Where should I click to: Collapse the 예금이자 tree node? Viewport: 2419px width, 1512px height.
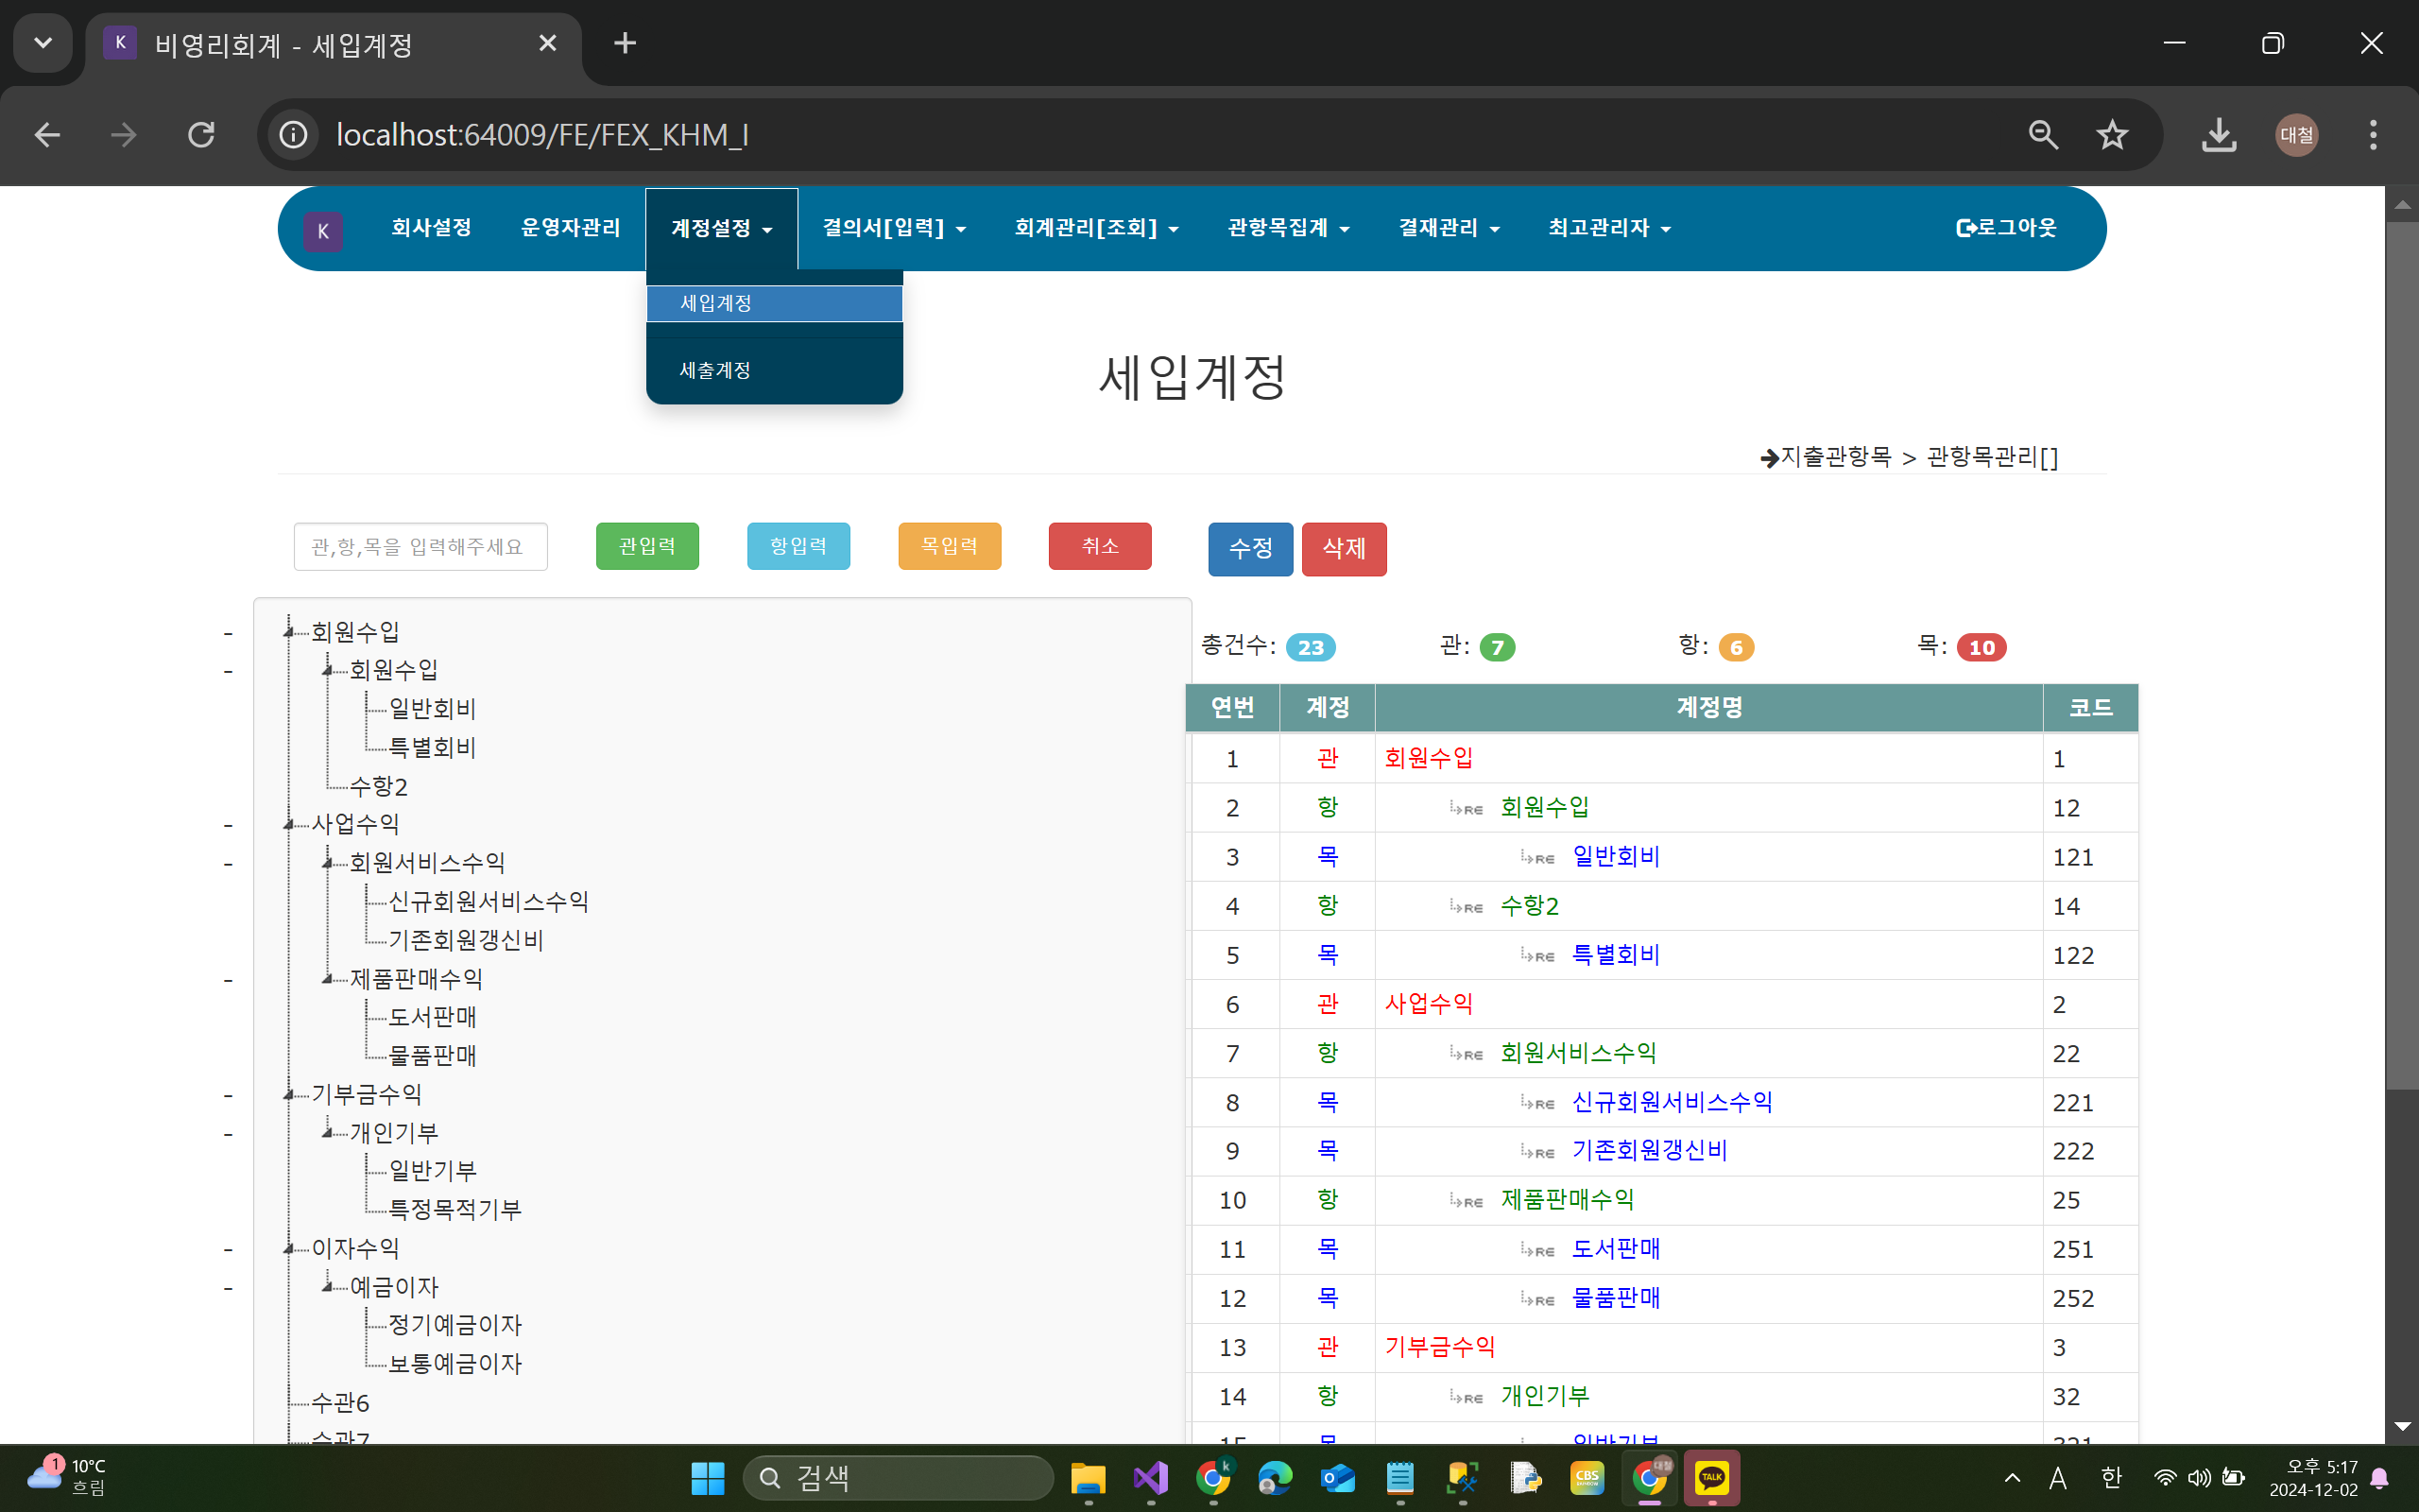[328, 1287]
